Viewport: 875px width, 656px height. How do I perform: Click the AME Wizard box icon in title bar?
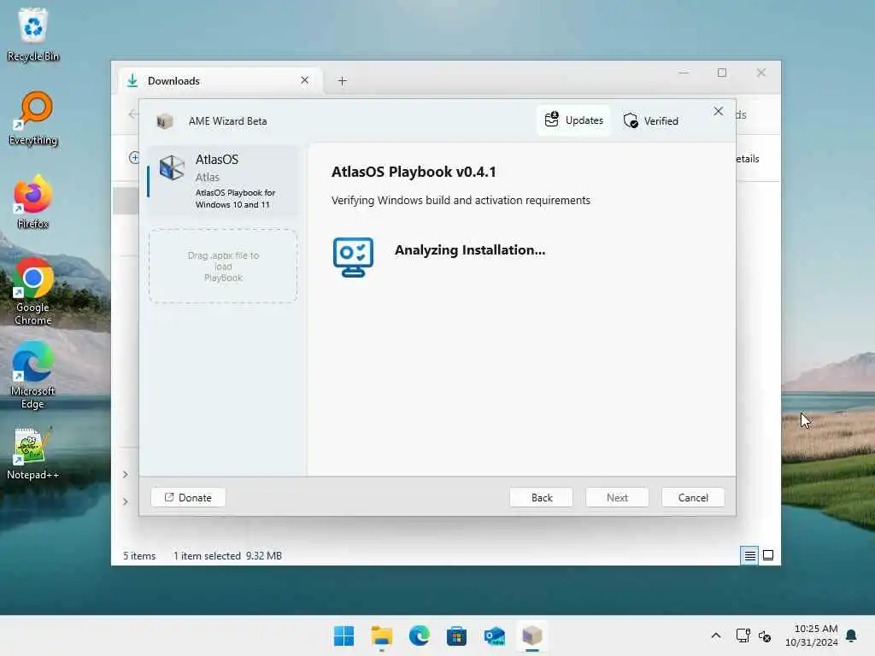[x=165, y=121]
